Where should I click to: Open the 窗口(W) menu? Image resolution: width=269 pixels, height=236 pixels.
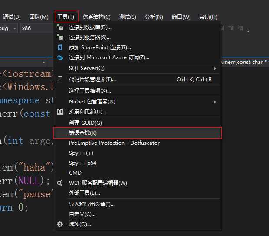(x=181, y=17)
